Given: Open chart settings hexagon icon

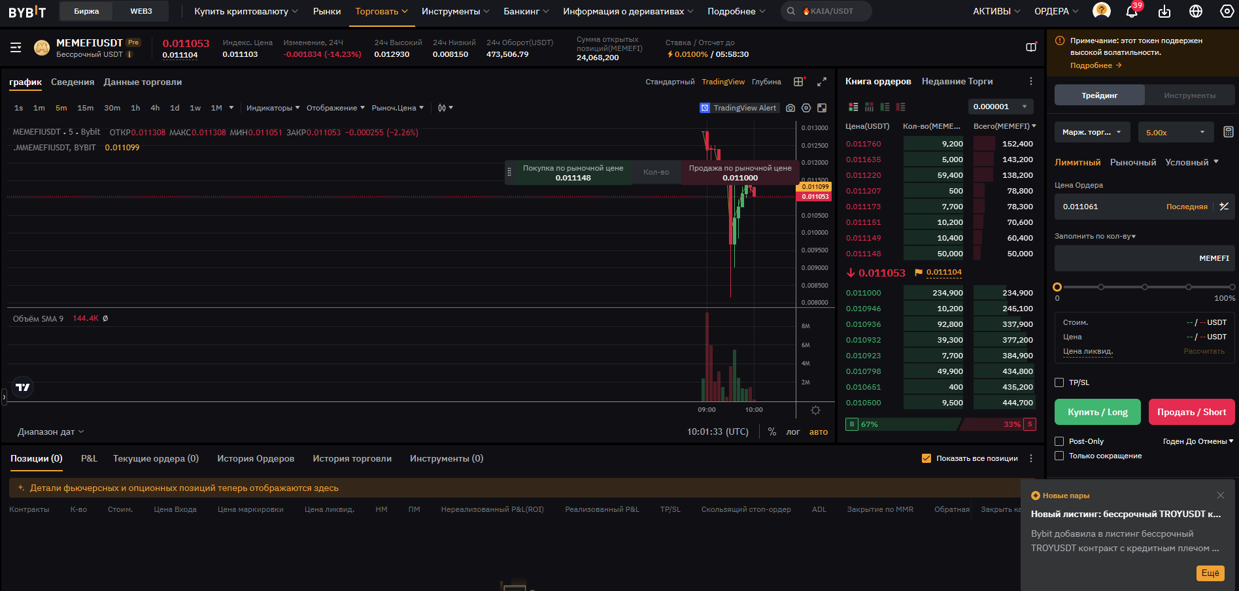Looking at the screenshot, I should coord(806,108).
